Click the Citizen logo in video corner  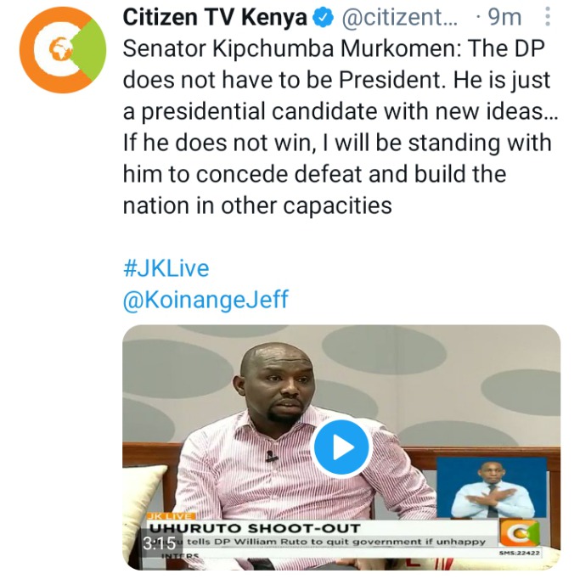tap(520, 533)
